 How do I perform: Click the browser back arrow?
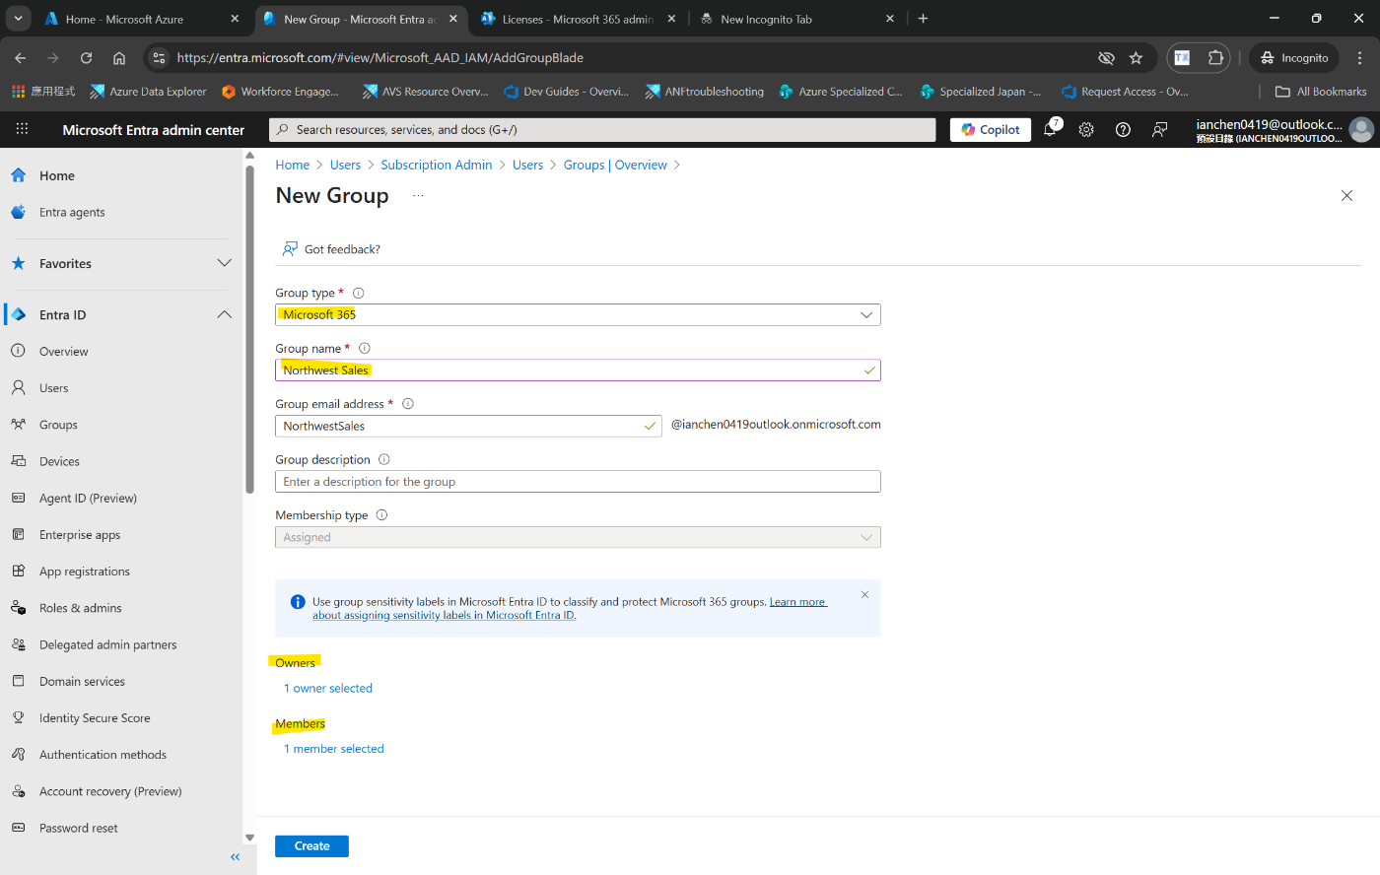(21, 58)
